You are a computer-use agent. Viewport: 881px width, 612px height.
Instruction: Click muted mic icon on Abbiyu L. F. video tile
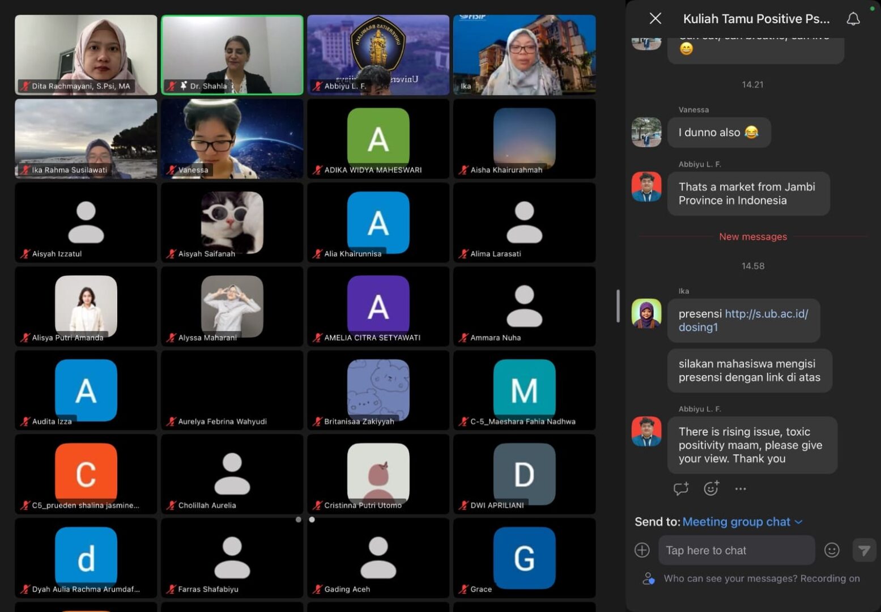(317, 86)
